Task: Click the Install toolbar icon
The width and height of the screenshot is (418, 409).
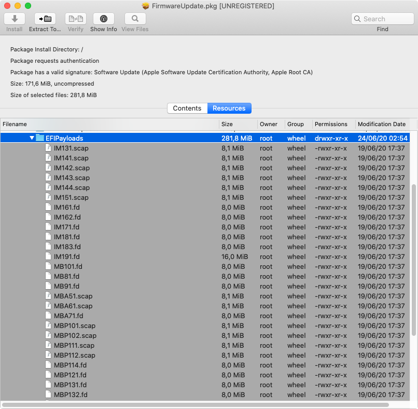Action: coord(15,19)
